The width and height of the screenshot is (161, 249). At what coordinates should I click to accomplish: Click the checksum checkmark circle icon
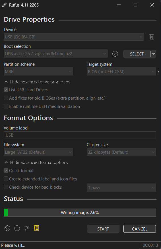click(x=115, y=54)
